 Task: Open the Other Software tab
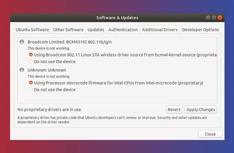(x=68, y=30)
